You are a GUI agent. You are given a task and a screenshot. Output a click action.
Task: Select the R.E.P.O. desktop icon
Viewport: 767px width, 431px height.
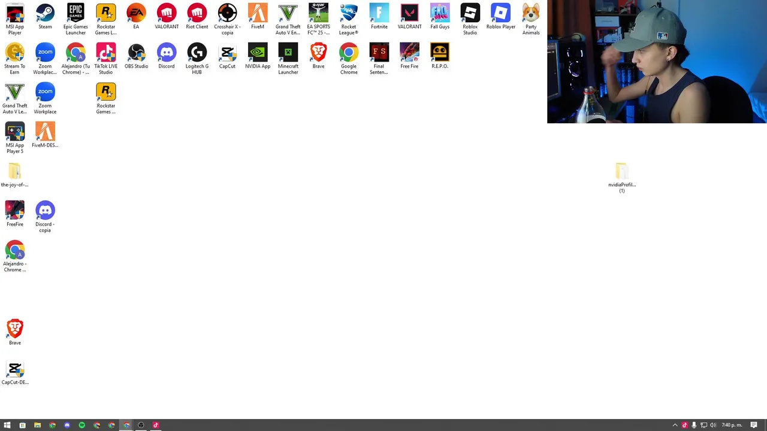point(440,56)
